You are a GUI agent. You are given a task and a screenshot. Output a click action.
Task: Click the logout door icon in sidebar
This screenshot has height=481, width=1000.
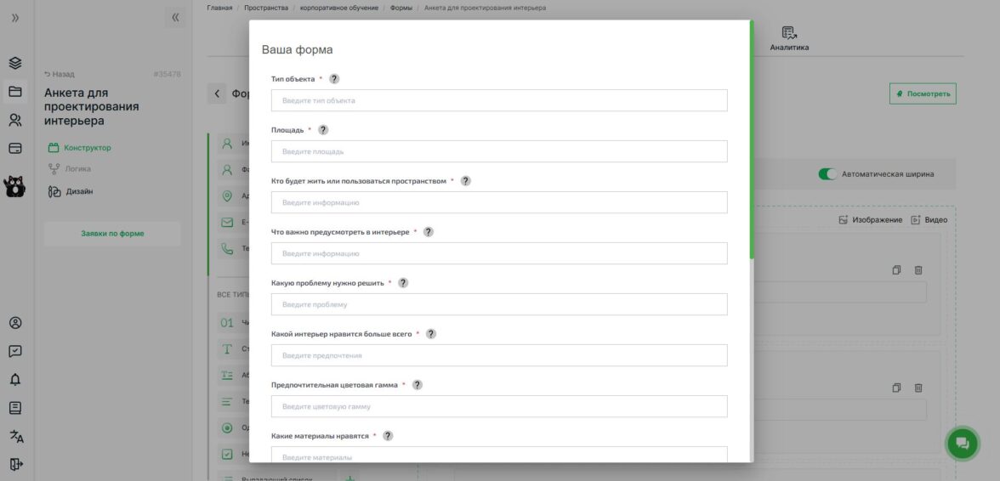coord(15,465)
